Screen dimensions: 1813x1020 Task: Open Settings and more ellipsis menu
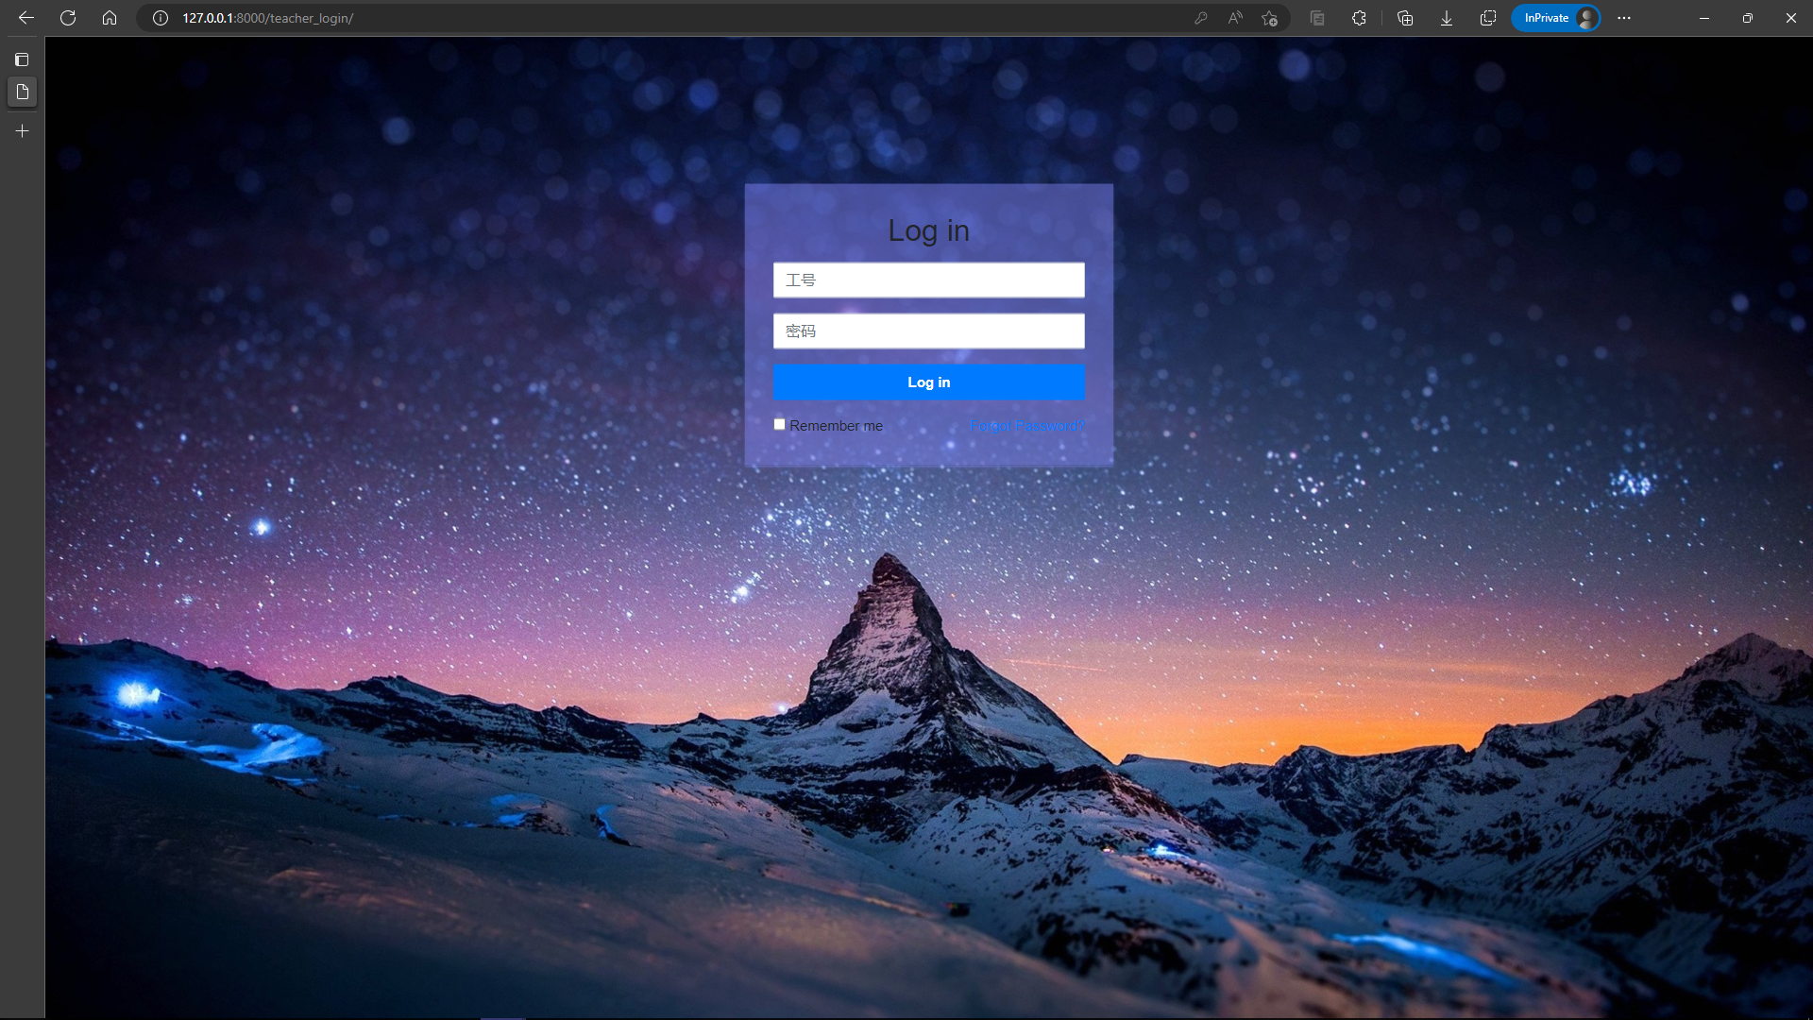(1624, 18)
